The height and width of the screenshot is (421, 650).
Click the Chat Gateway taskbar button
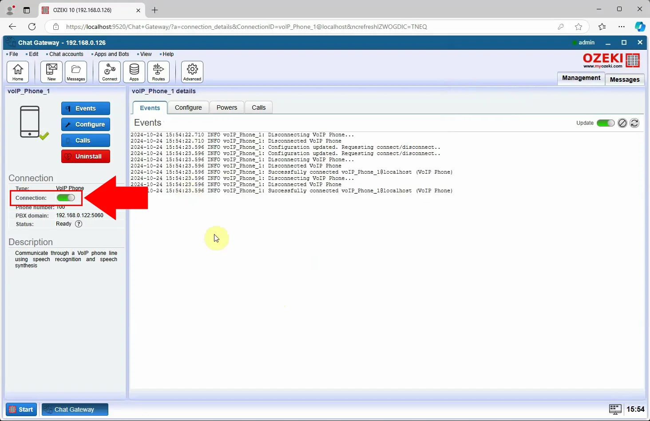[x=75, y=409]
